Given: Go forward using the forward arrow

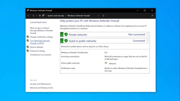Looking at the screenshot, I should coord(33,16).
